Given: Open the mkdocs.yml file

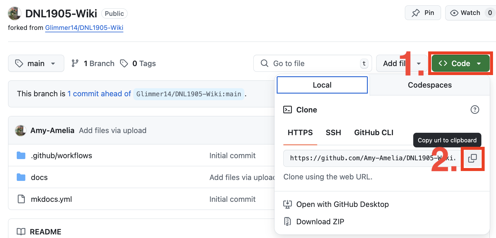Looking at the screenshot, I should (x=51, y=199).
